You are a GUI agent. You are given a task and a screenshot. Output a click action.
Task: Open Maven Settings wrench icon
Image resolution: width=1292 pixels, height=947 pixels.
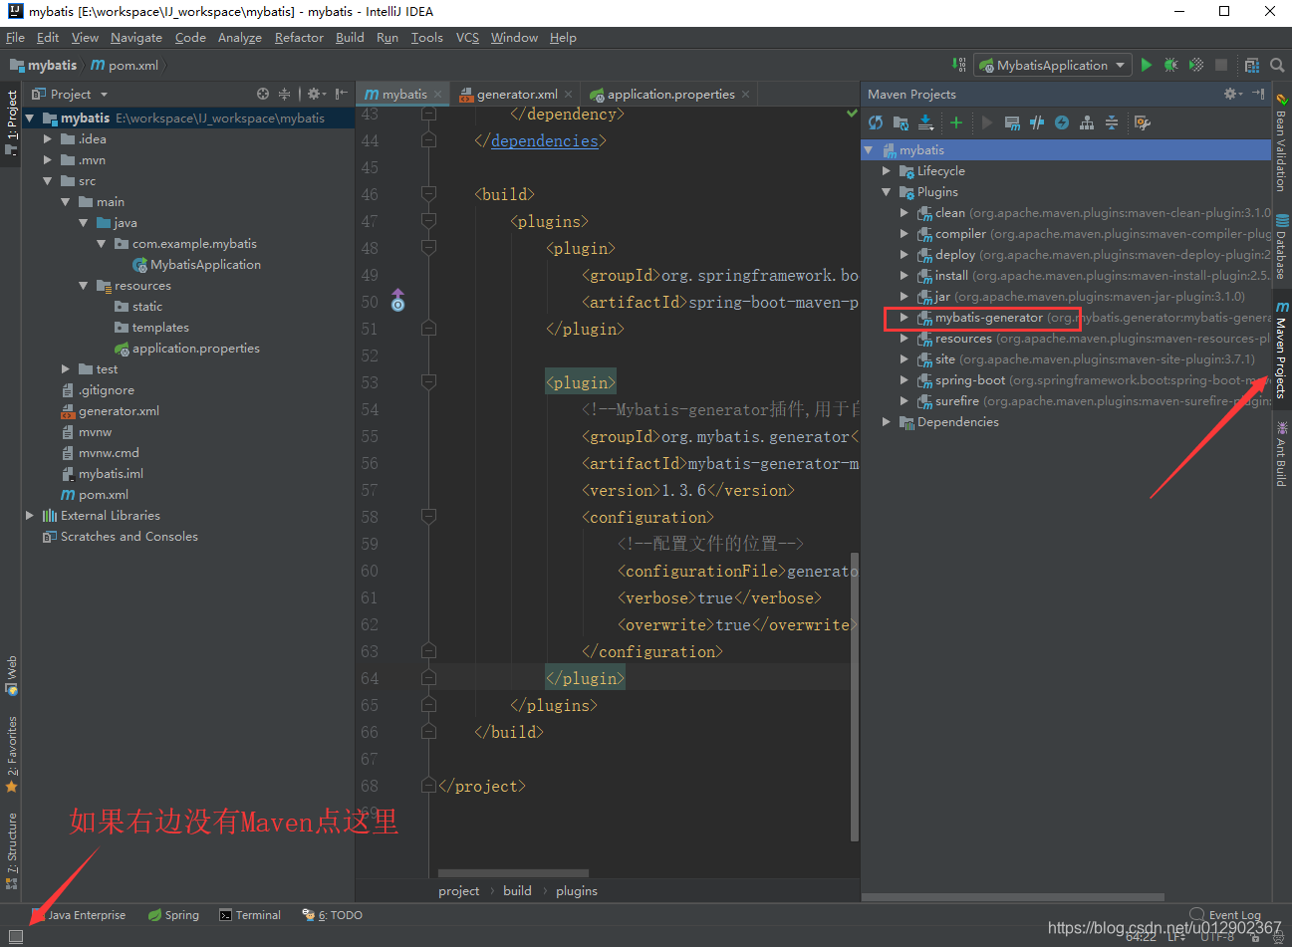tap(1142, 122)
